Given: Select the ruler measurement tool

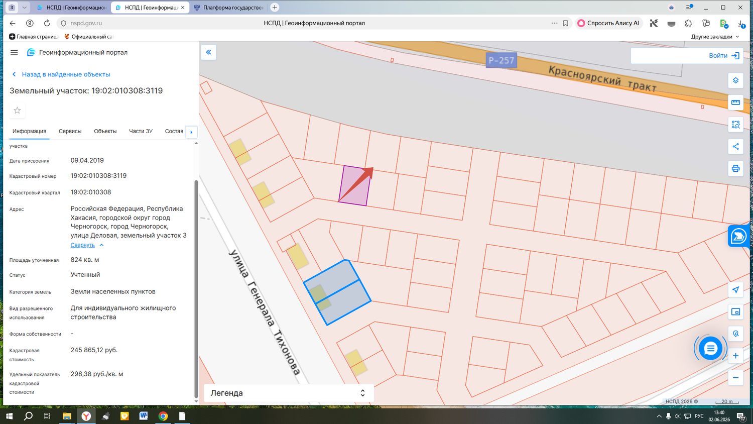Looking at the screenshot, I should click(735, 102).
